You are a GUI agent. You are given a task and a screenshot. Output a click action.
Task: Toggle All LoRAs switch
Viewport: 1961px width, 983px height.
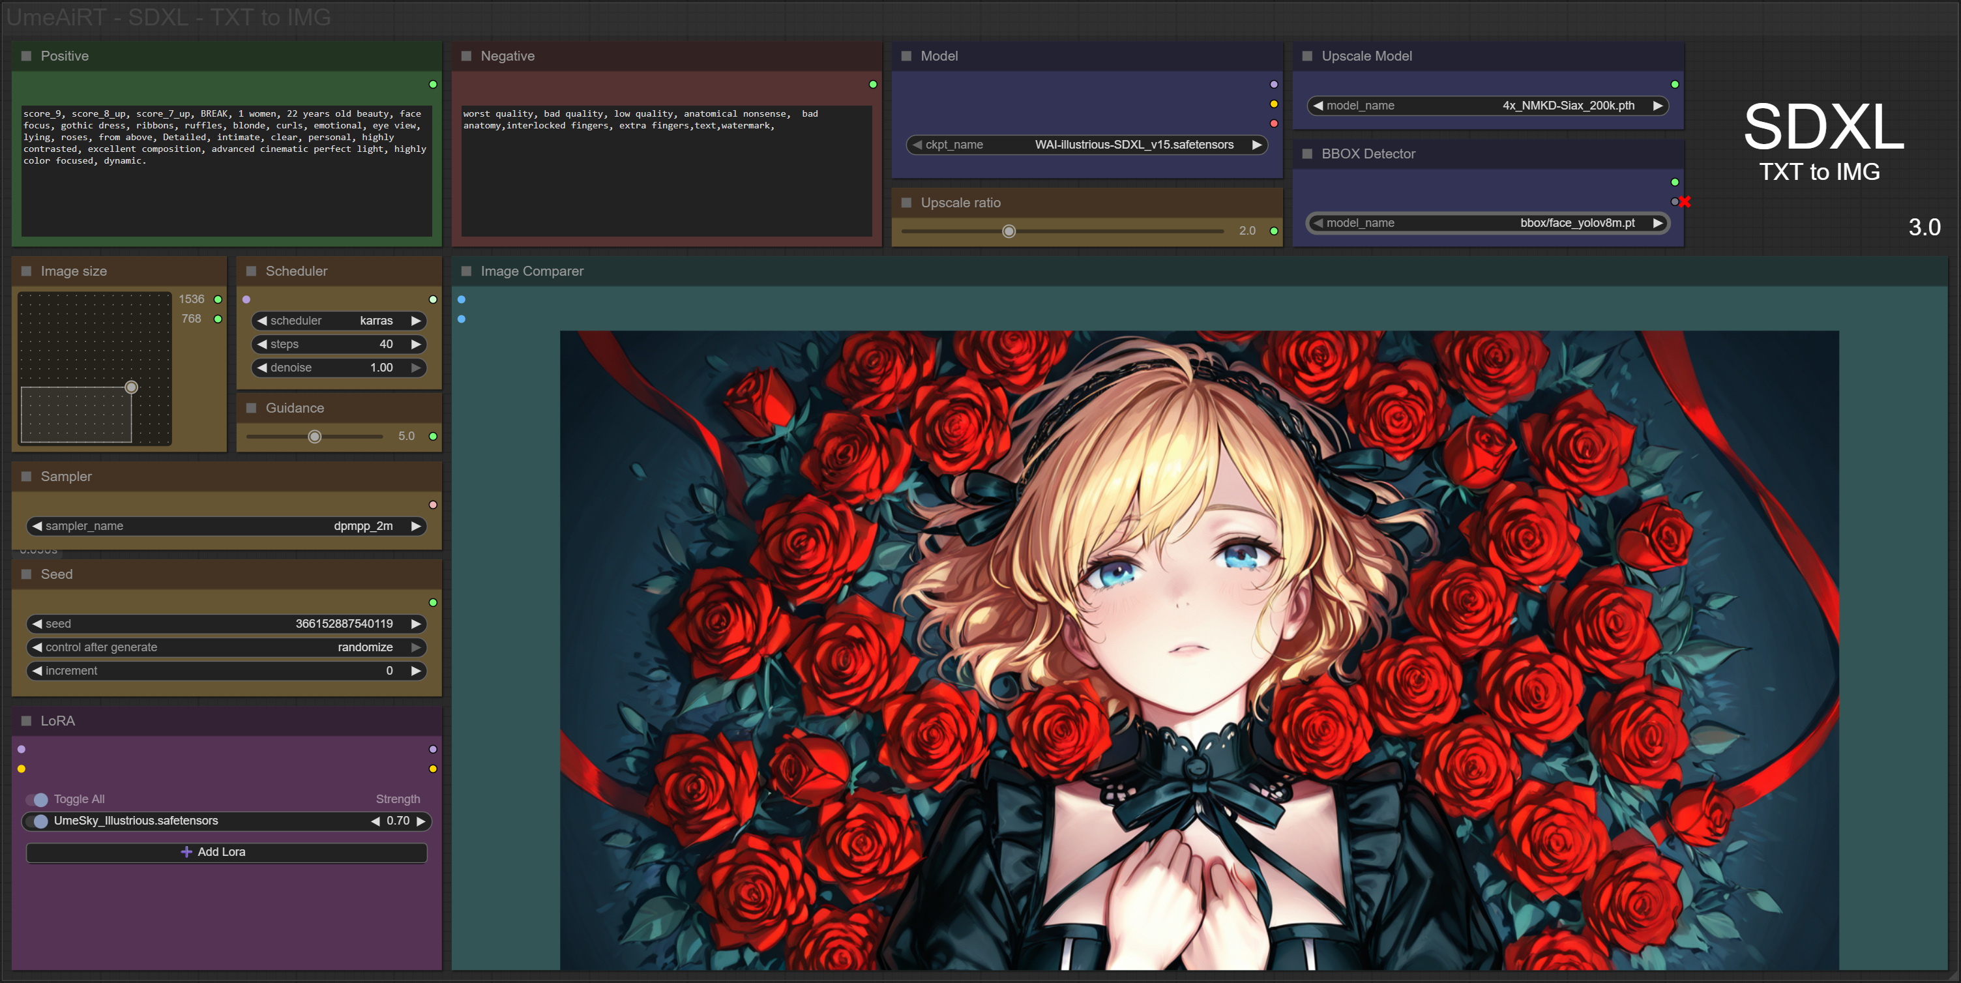pos(37,799)
